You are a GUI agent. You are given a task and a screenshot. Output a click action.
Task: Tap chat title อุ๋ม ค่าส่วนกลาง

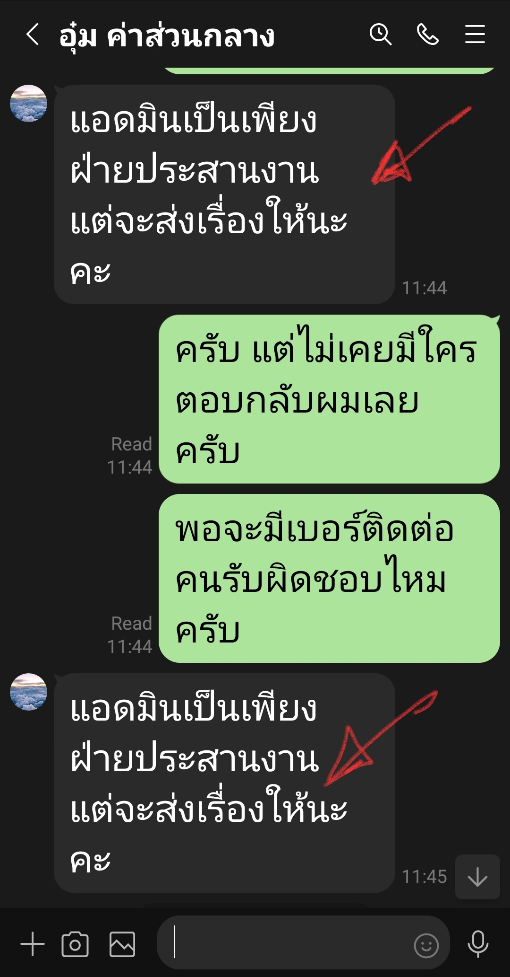click(x=167, y=36)
